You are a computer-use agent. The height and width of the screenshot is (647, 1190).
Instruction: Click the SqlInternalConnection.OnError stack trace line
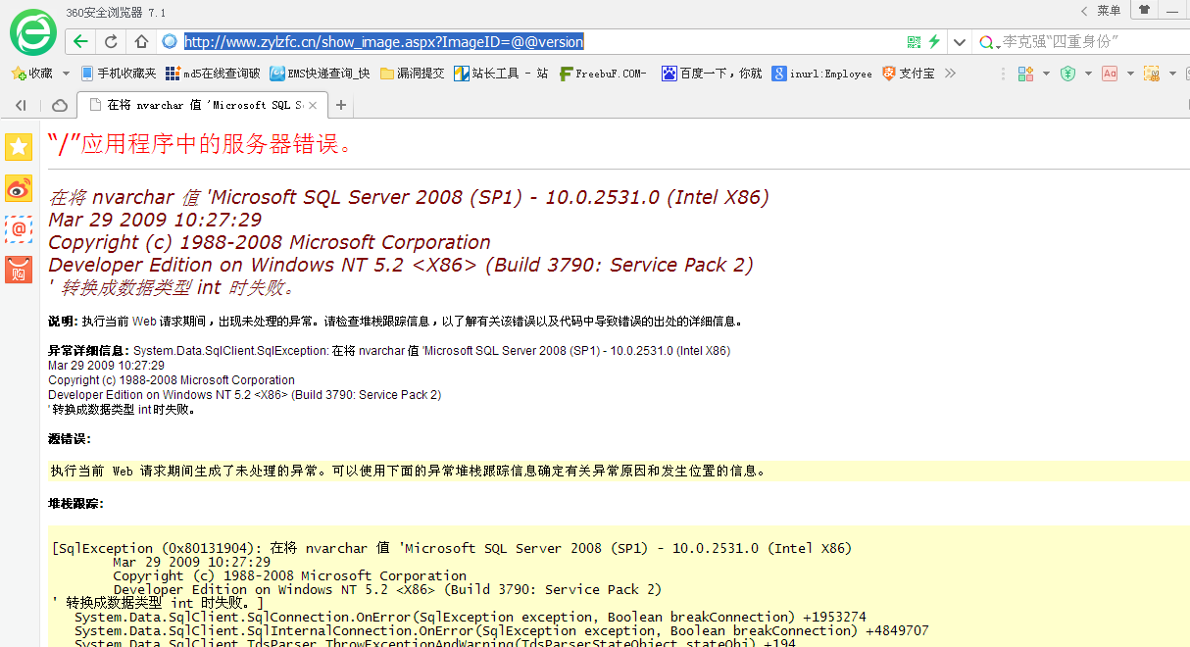(x=501, y=630)
